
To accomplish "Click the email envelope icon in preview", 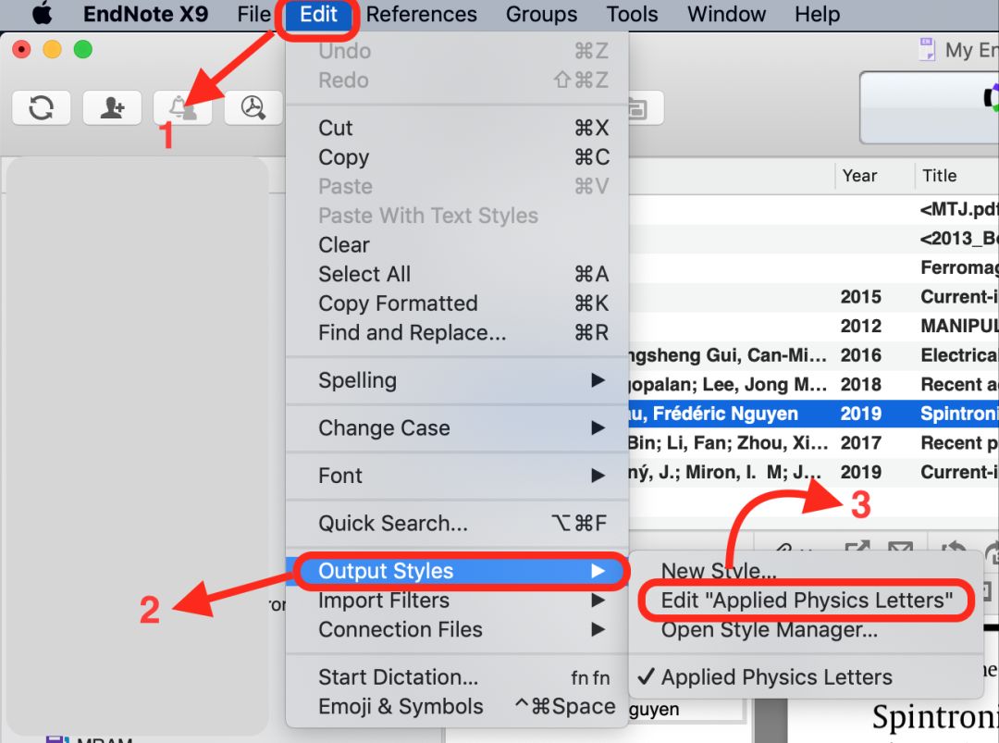I will 899,551.
